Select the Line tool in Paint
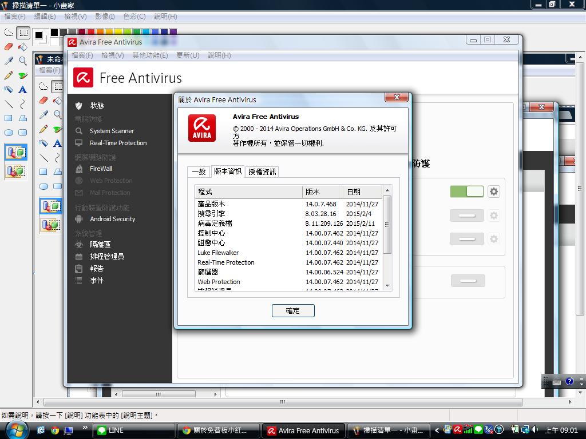This screenshot has height=439, width=586. coord(9,103)
